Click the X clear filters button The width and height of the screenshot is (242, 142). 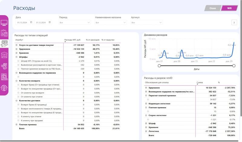pos(234,22)
